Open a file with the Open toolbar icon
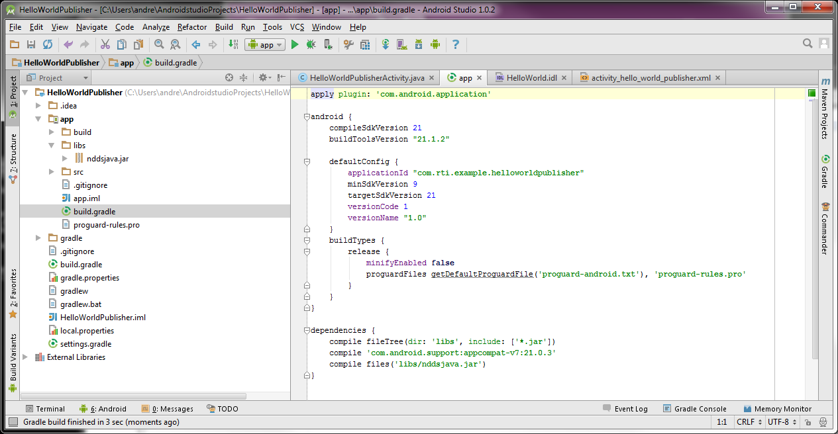 (15, 44)
